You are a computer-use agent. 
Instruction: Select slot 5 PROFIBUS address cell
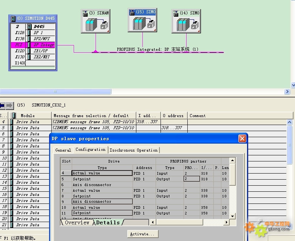192,179
